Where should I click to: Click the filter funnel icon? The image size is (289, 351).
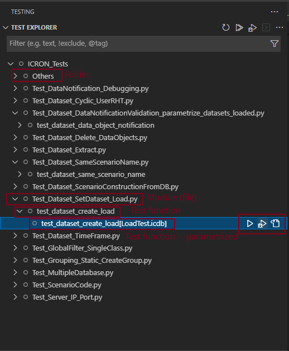[274, 44]
